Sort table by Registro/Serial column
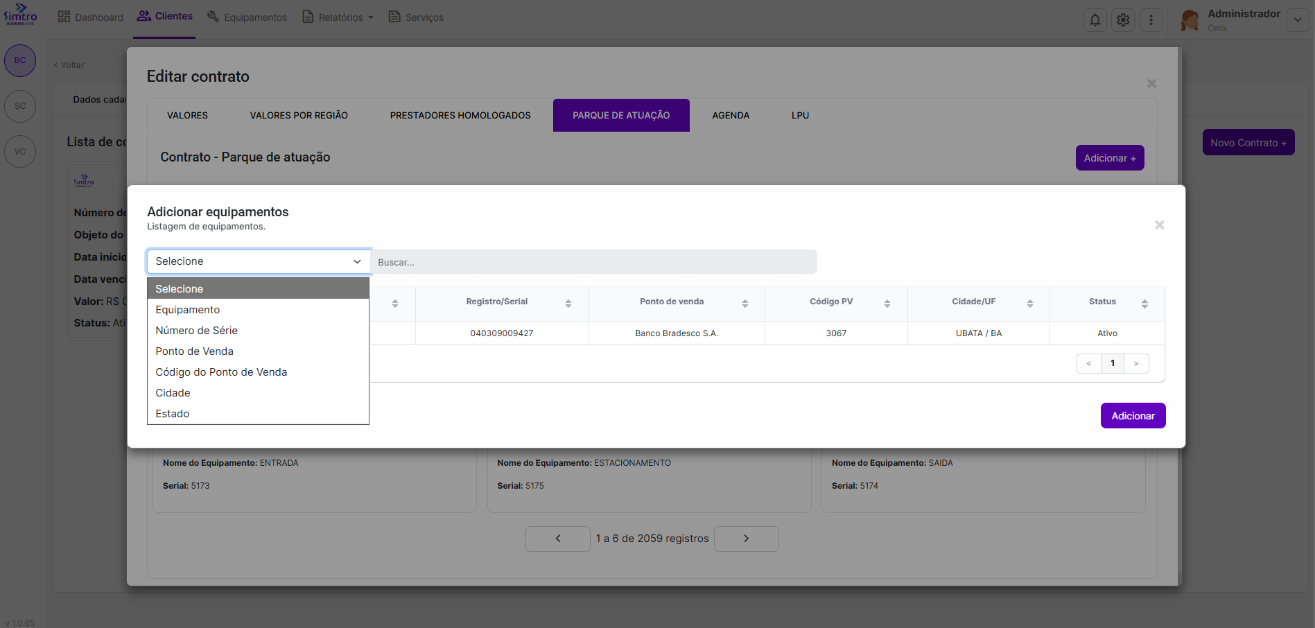This screenshot has width=1315, height=628. click(x=568, y=303)
